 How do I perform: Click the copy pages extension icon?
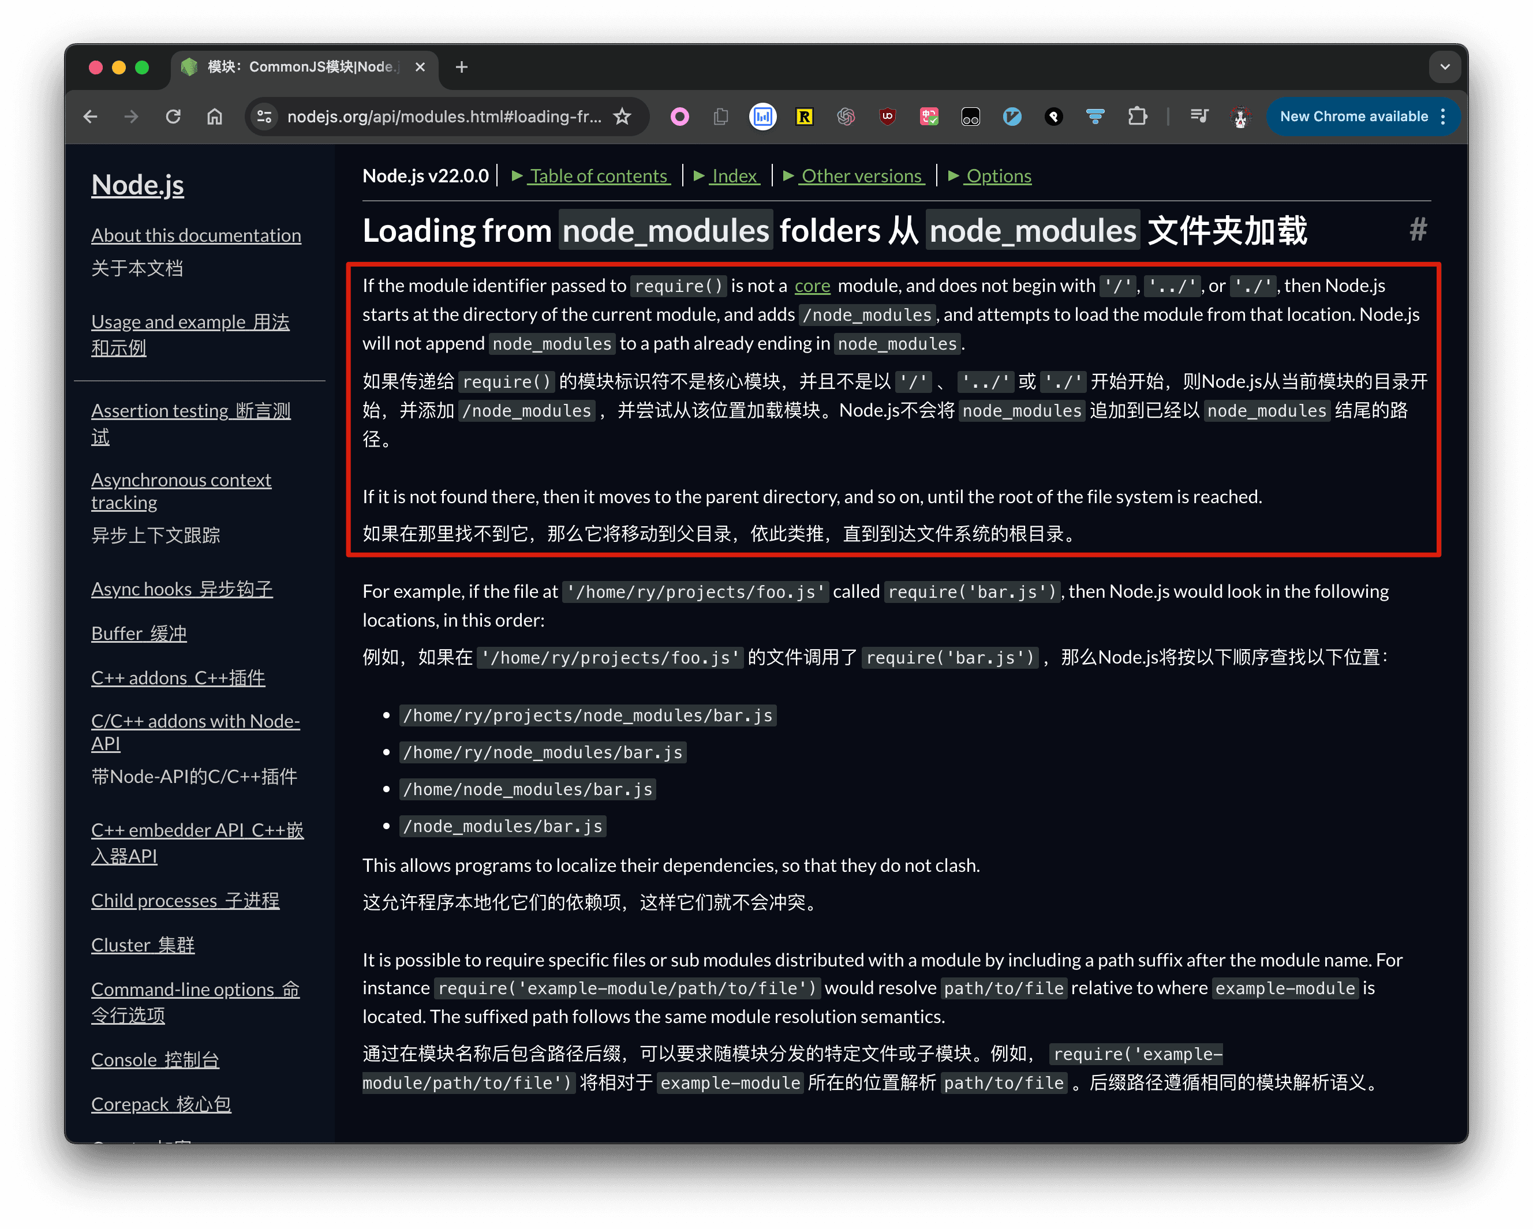721,117
